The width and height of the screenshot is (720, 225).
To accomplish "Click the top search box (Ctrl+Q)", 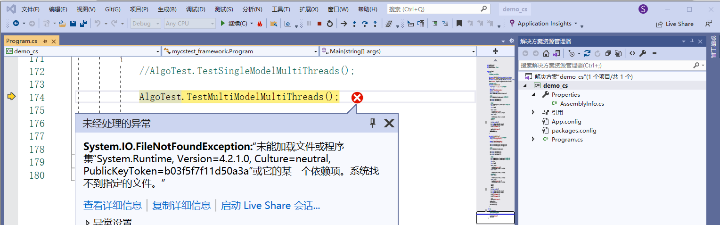I will click(x=438, y=9).
